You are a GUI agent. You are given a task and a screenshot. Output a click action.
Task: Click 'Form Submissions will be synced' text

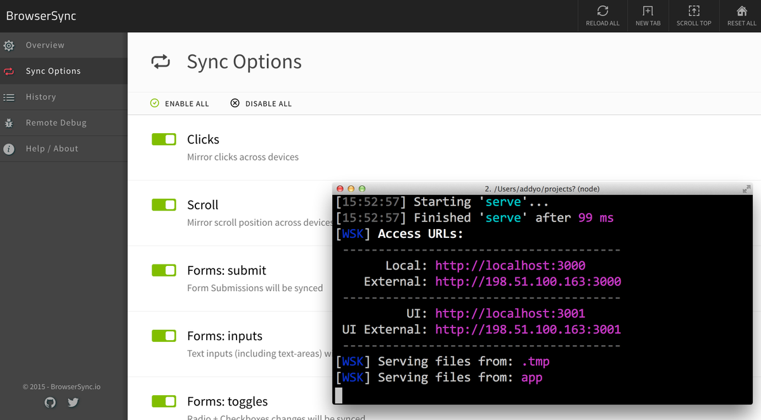point(255,288)
